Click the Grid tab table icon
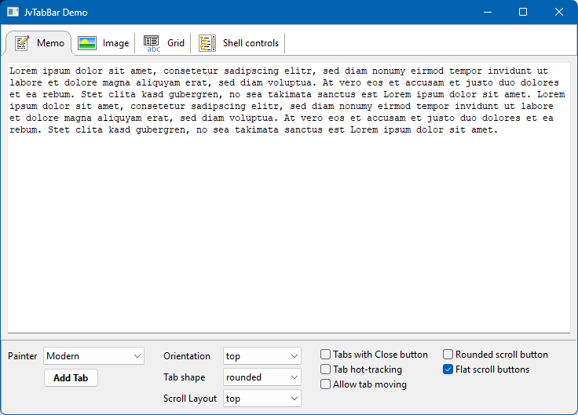Image resolution: width=578 pixels, height=415 pixels. [x=152, y=43]
